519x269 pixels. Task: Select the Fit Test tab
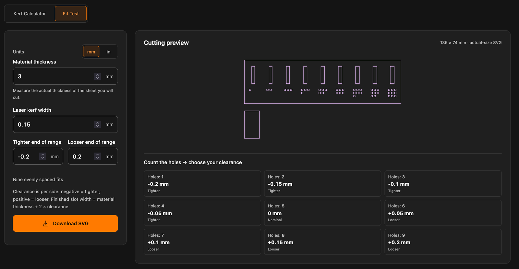point(71,14)
